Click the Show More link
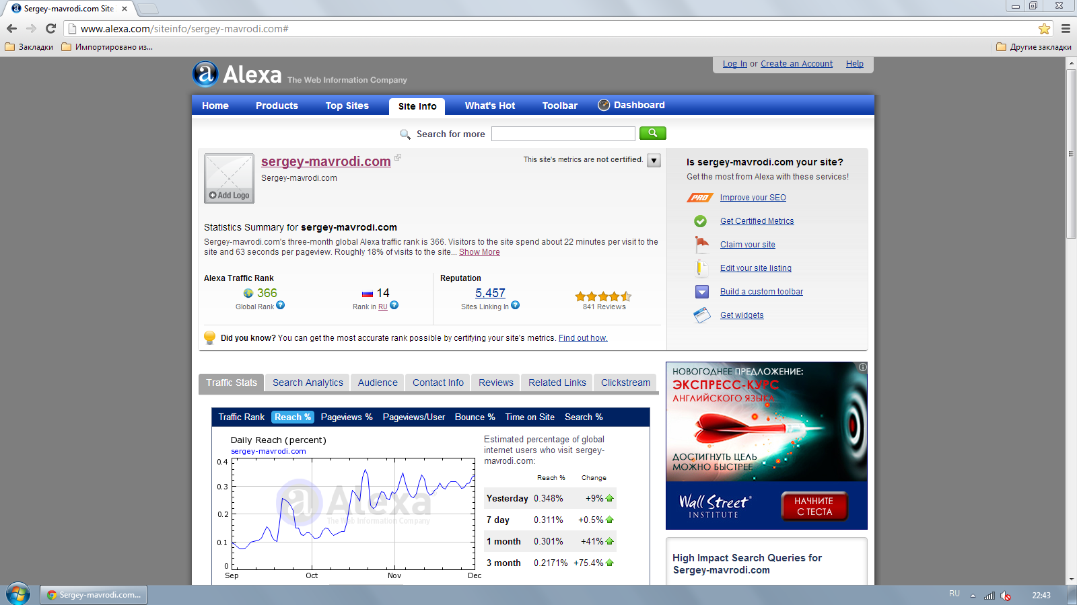 (x=479, y=252)
